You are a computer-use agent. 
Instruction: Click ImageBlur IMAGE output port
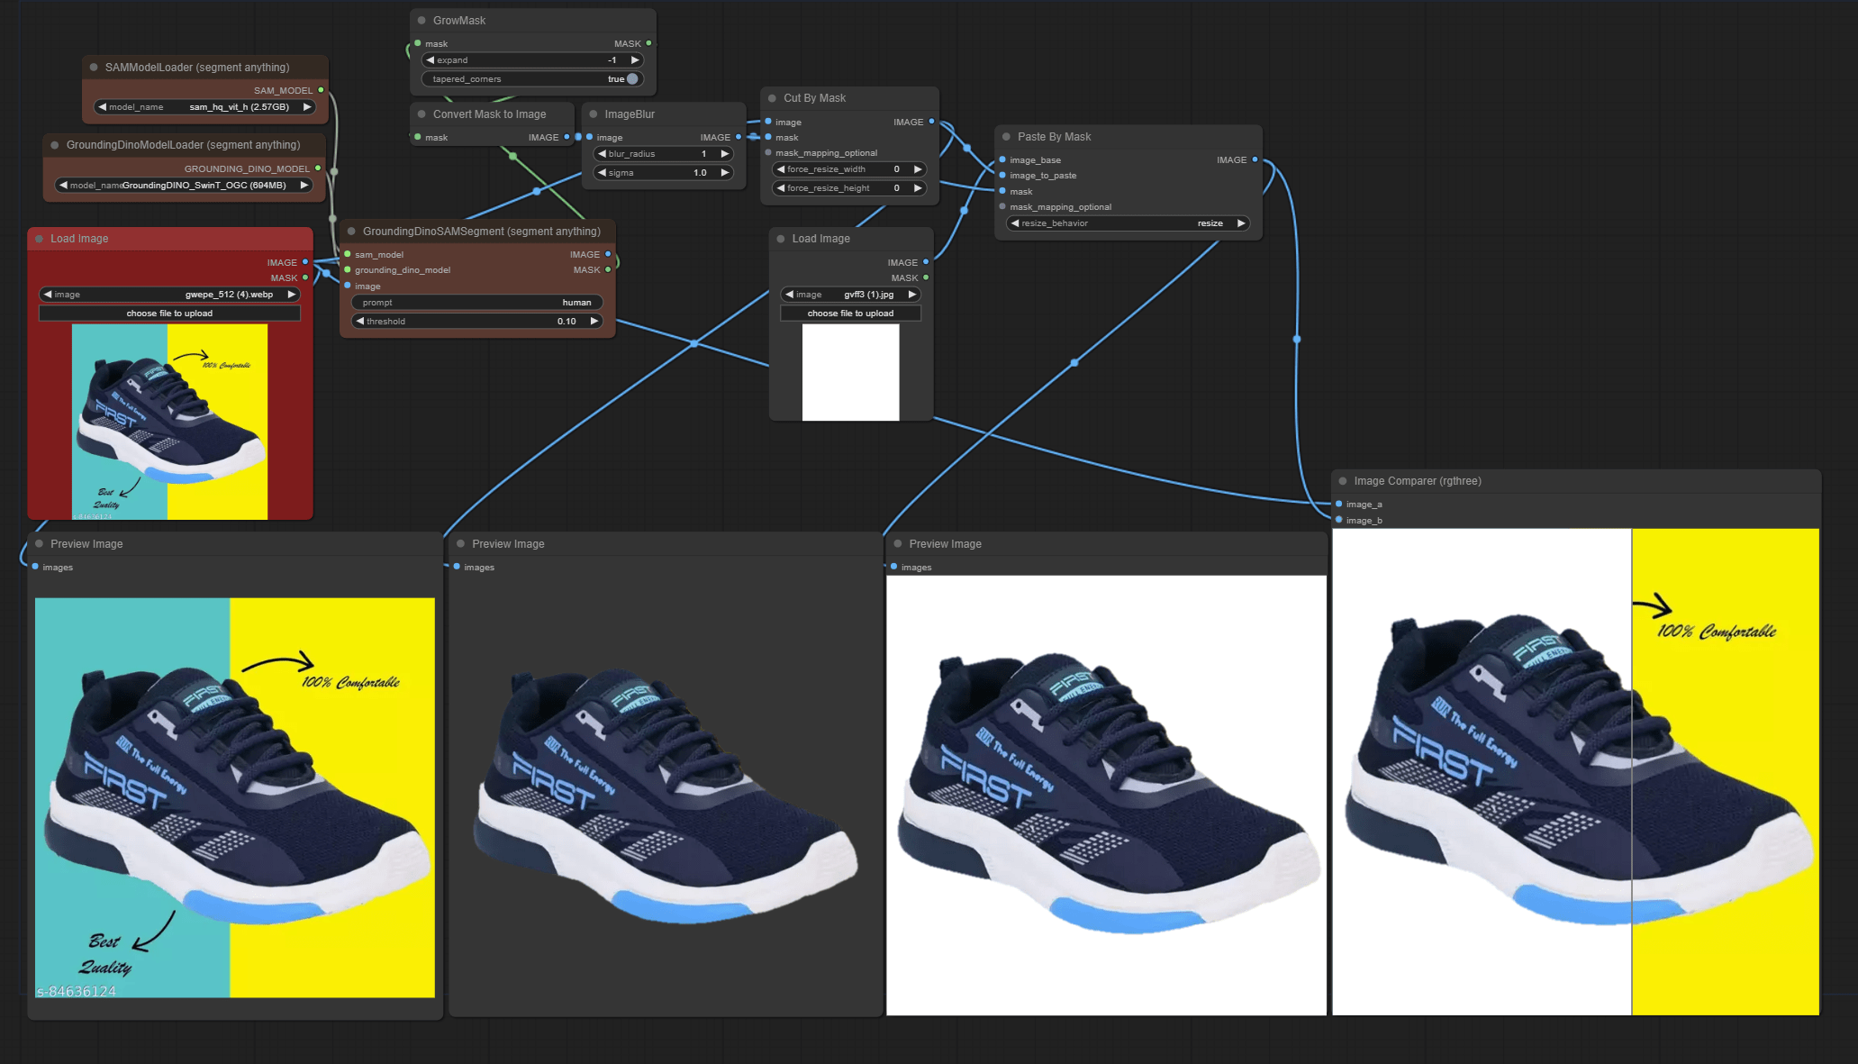[739, 137]
